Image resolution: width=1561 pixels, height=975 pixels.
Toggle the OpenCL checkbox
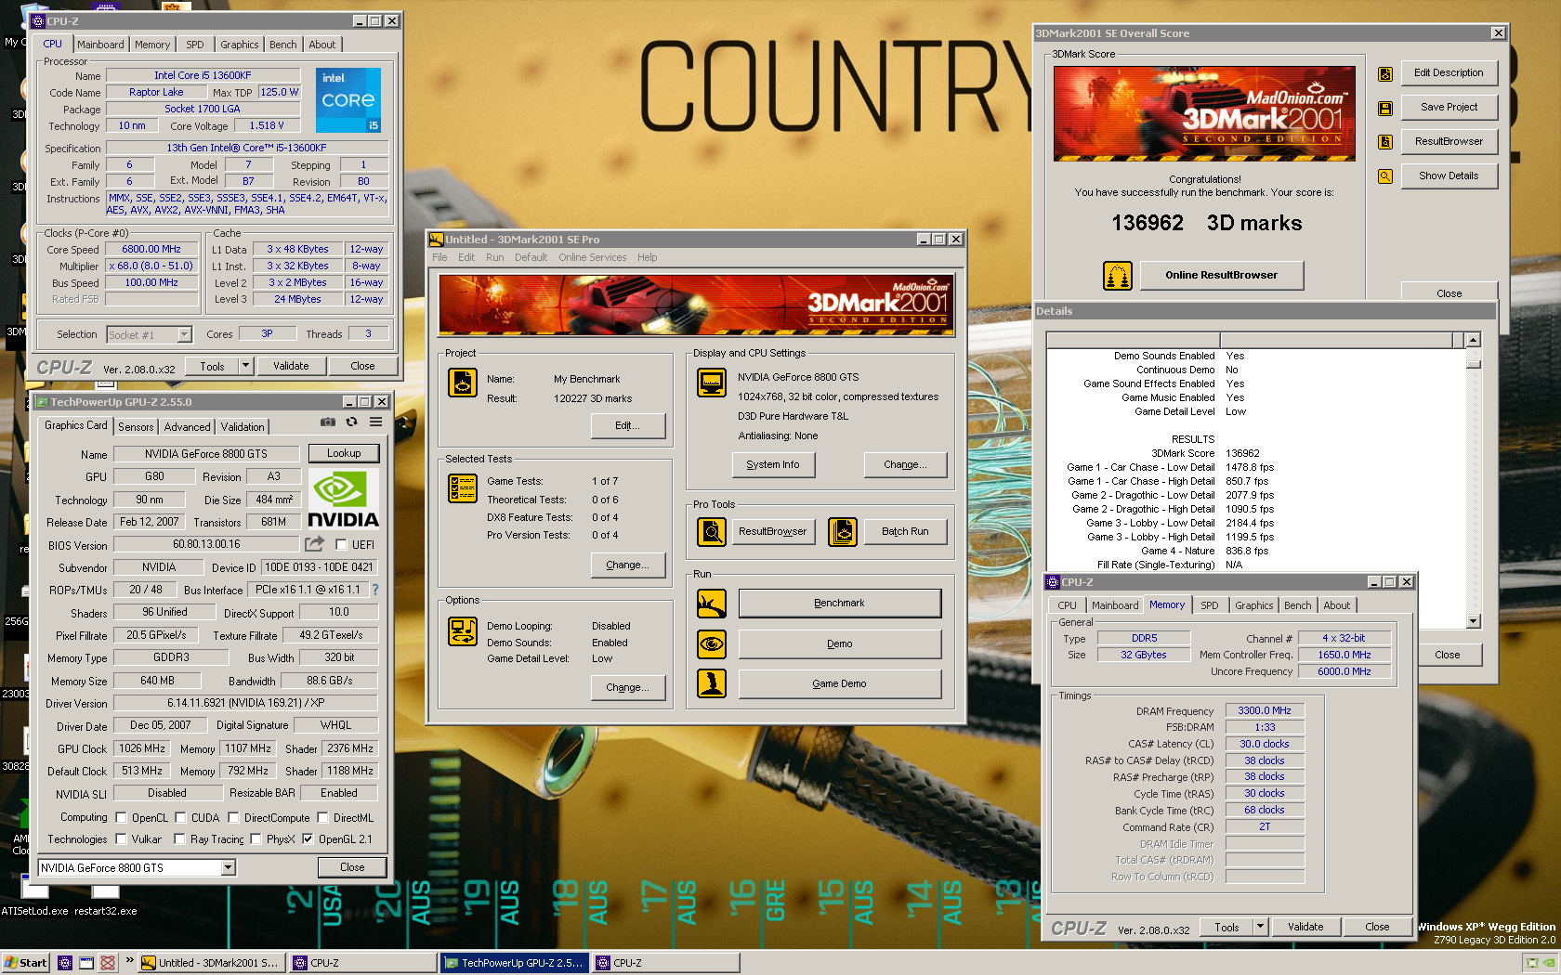(x=121, y=818)
